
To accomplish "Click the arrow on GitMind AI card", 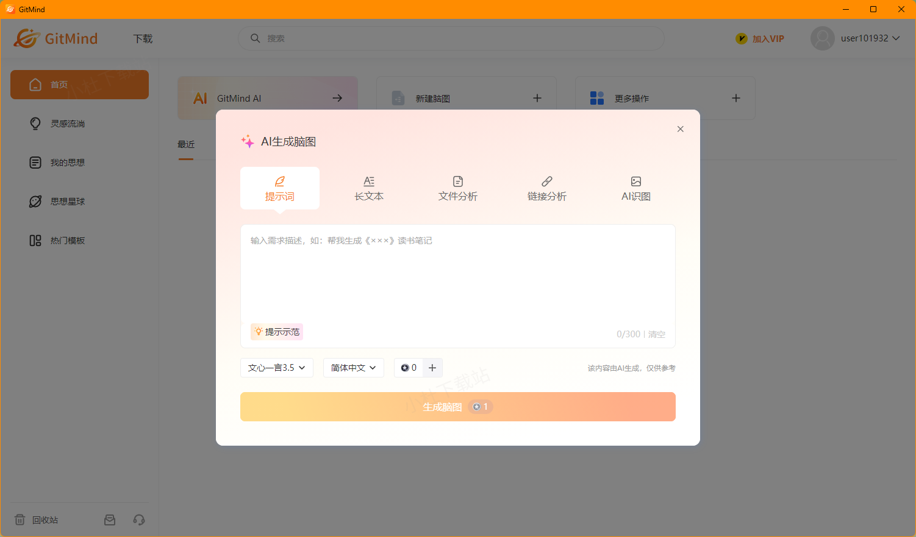I will (x=337, y=98).
